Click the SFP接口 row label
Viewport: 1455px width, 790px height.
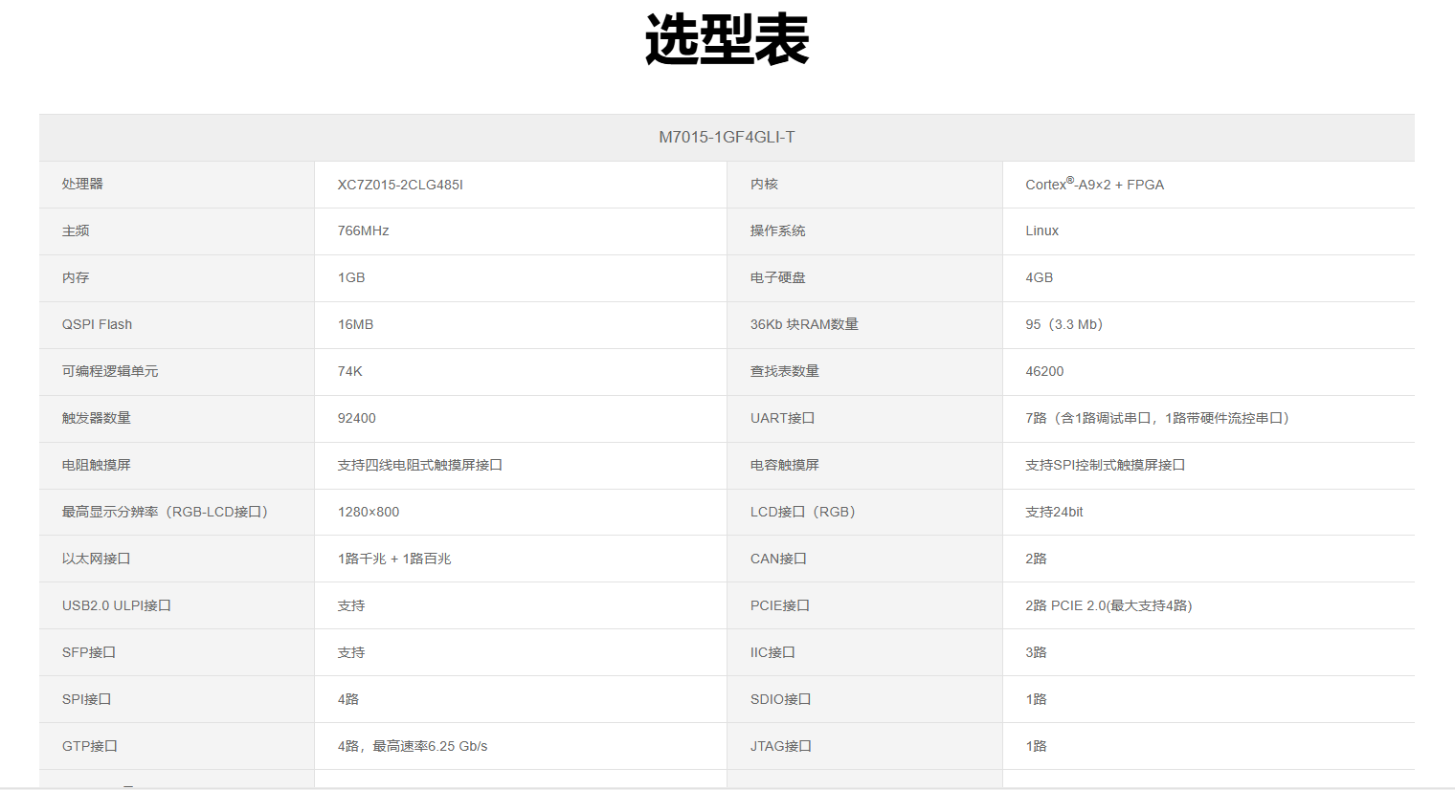point(88,653)
